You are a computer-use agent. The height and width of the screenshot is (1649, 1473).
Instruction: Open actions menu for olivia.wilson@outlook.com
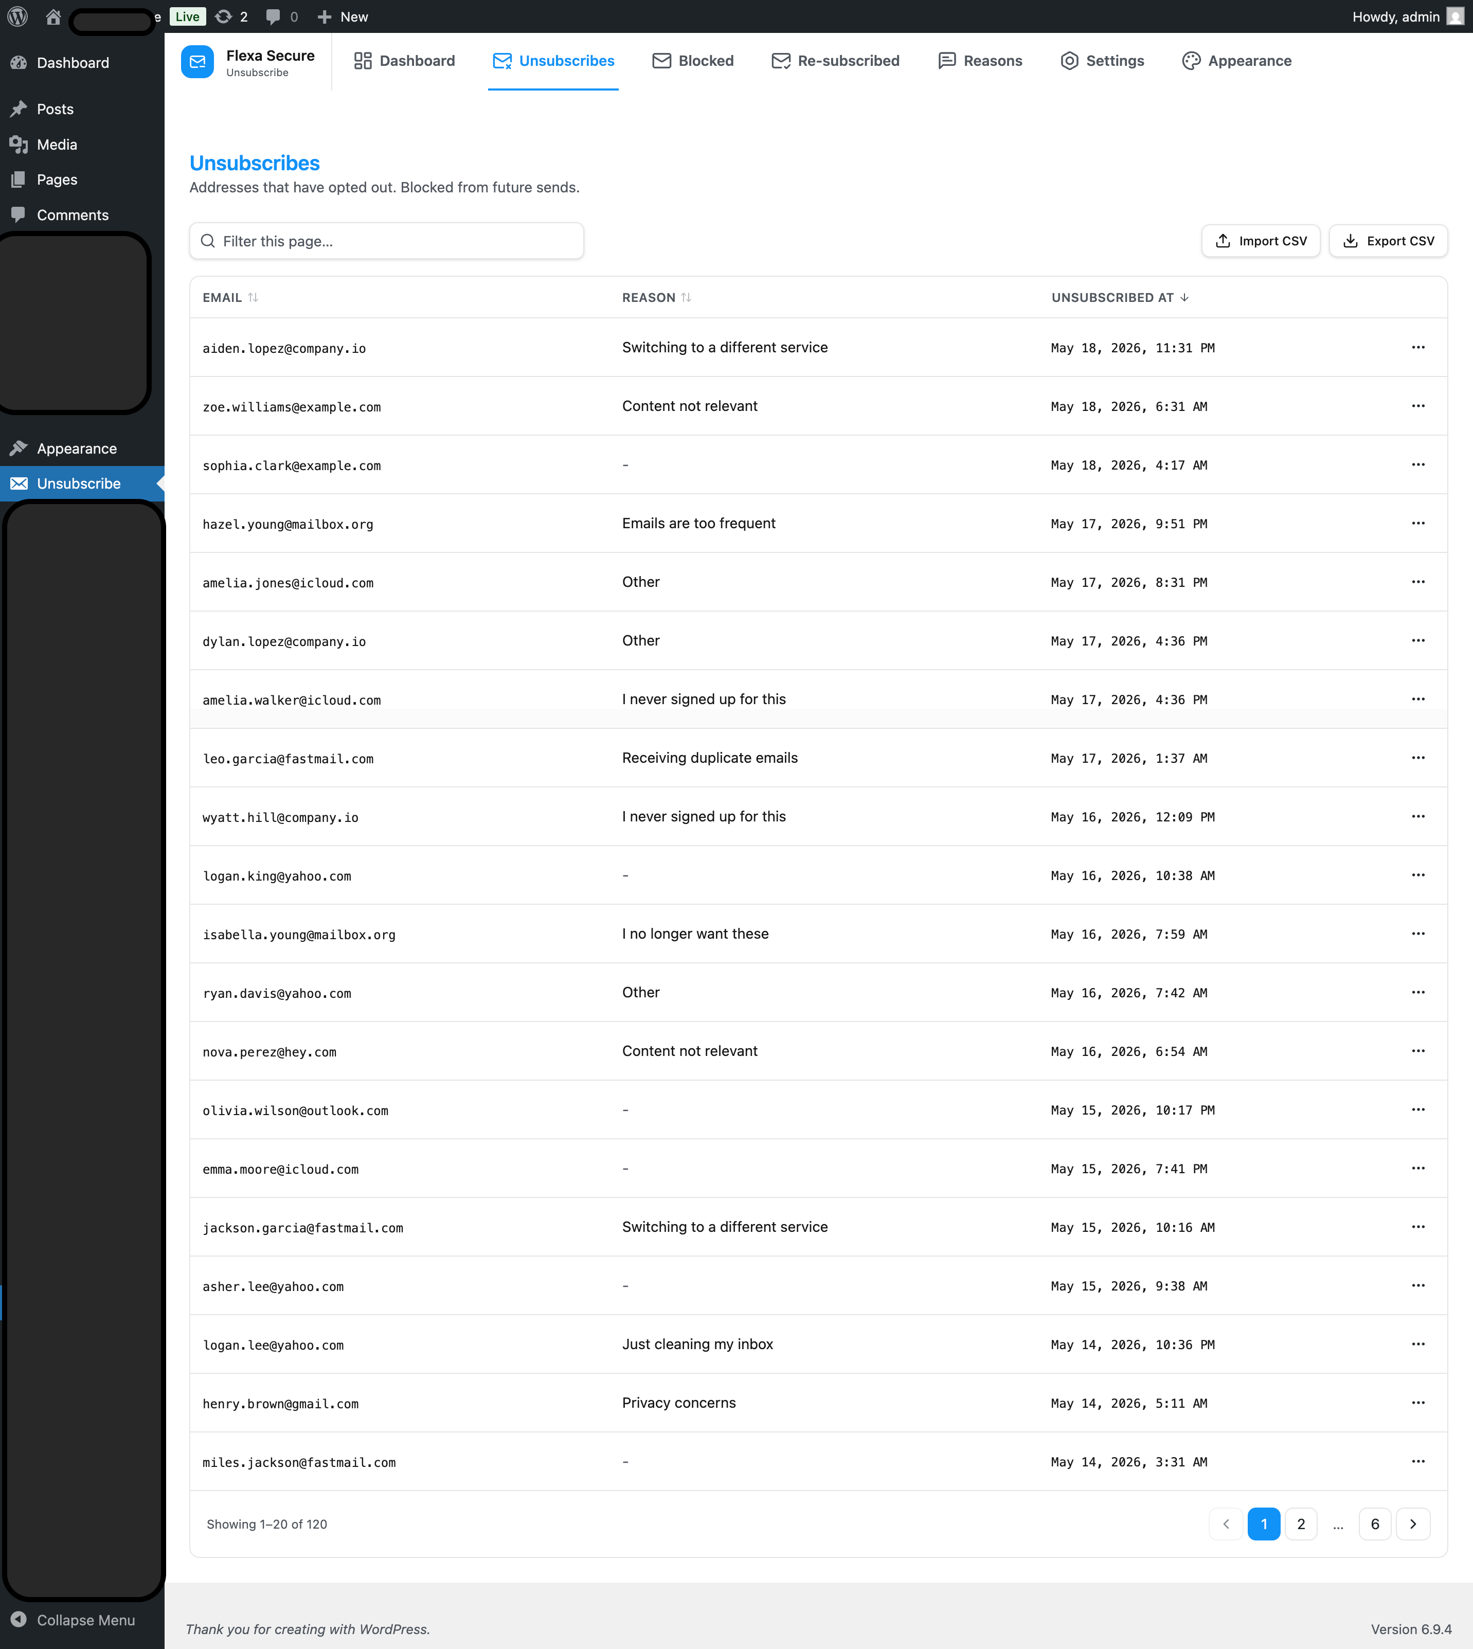pos(1418,1110)
